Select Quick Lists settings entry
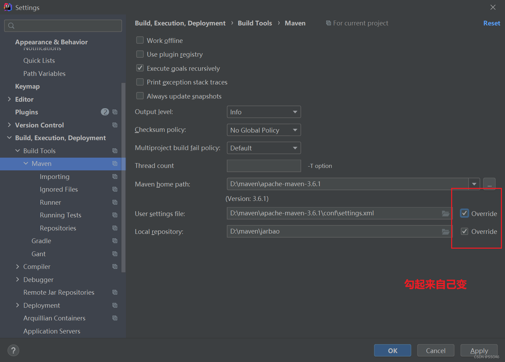The width and height of the screenshot is (505, 362). pyautogui.click(x=39, y=60)
